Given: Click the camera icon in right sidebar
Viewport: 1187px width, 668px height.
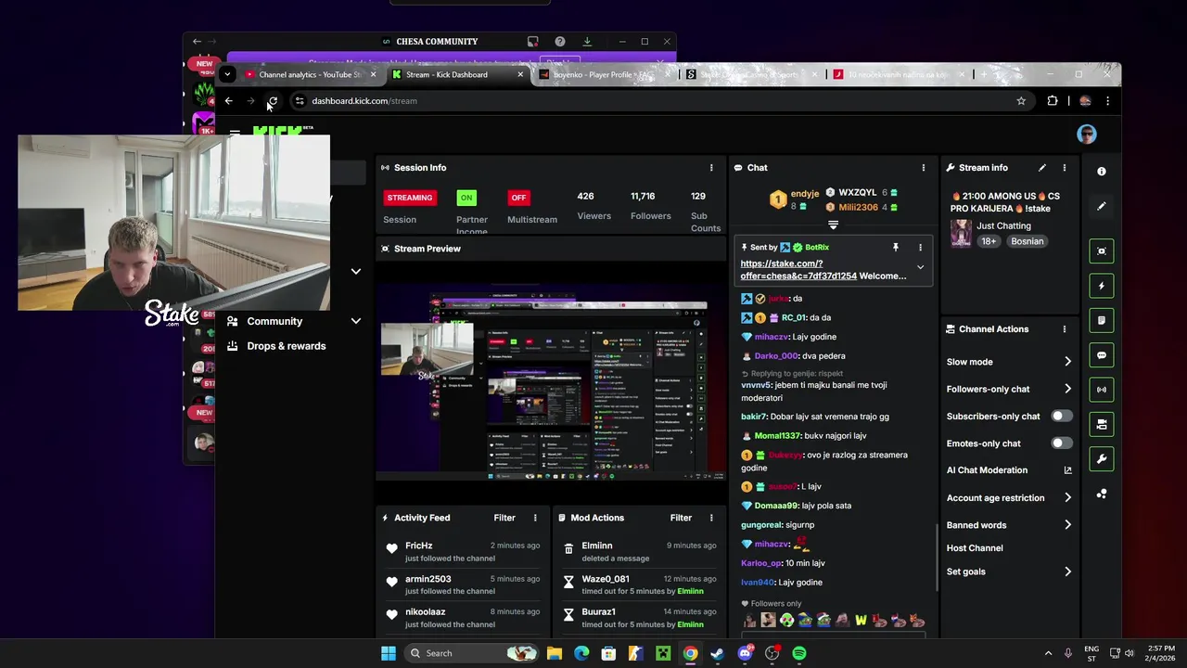Looking at the screenshot, I should click(1102, 424).
